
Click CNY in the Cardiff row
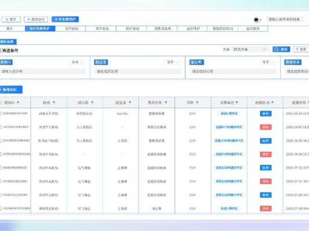[x=192, y=114]
